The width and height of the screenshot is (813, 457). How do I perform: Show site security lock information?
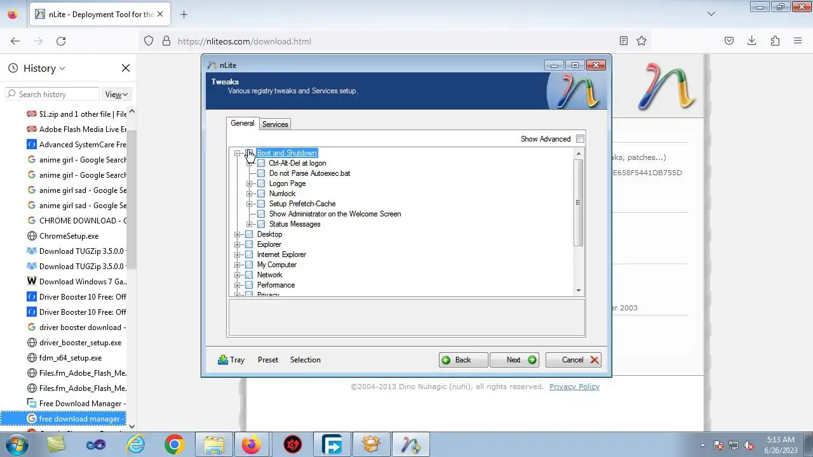pyautogui.click(x=166, y=41)
